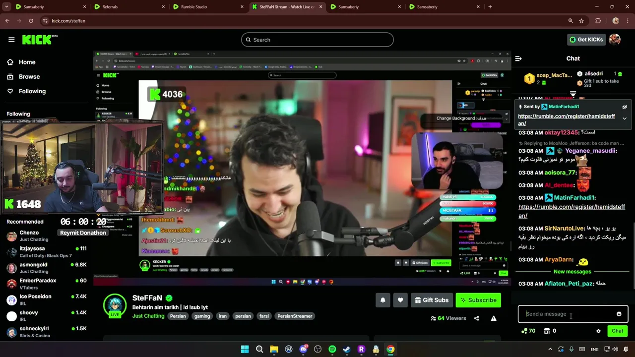Click MatinFarhadi1 username in chat

[x=574, y=198]
